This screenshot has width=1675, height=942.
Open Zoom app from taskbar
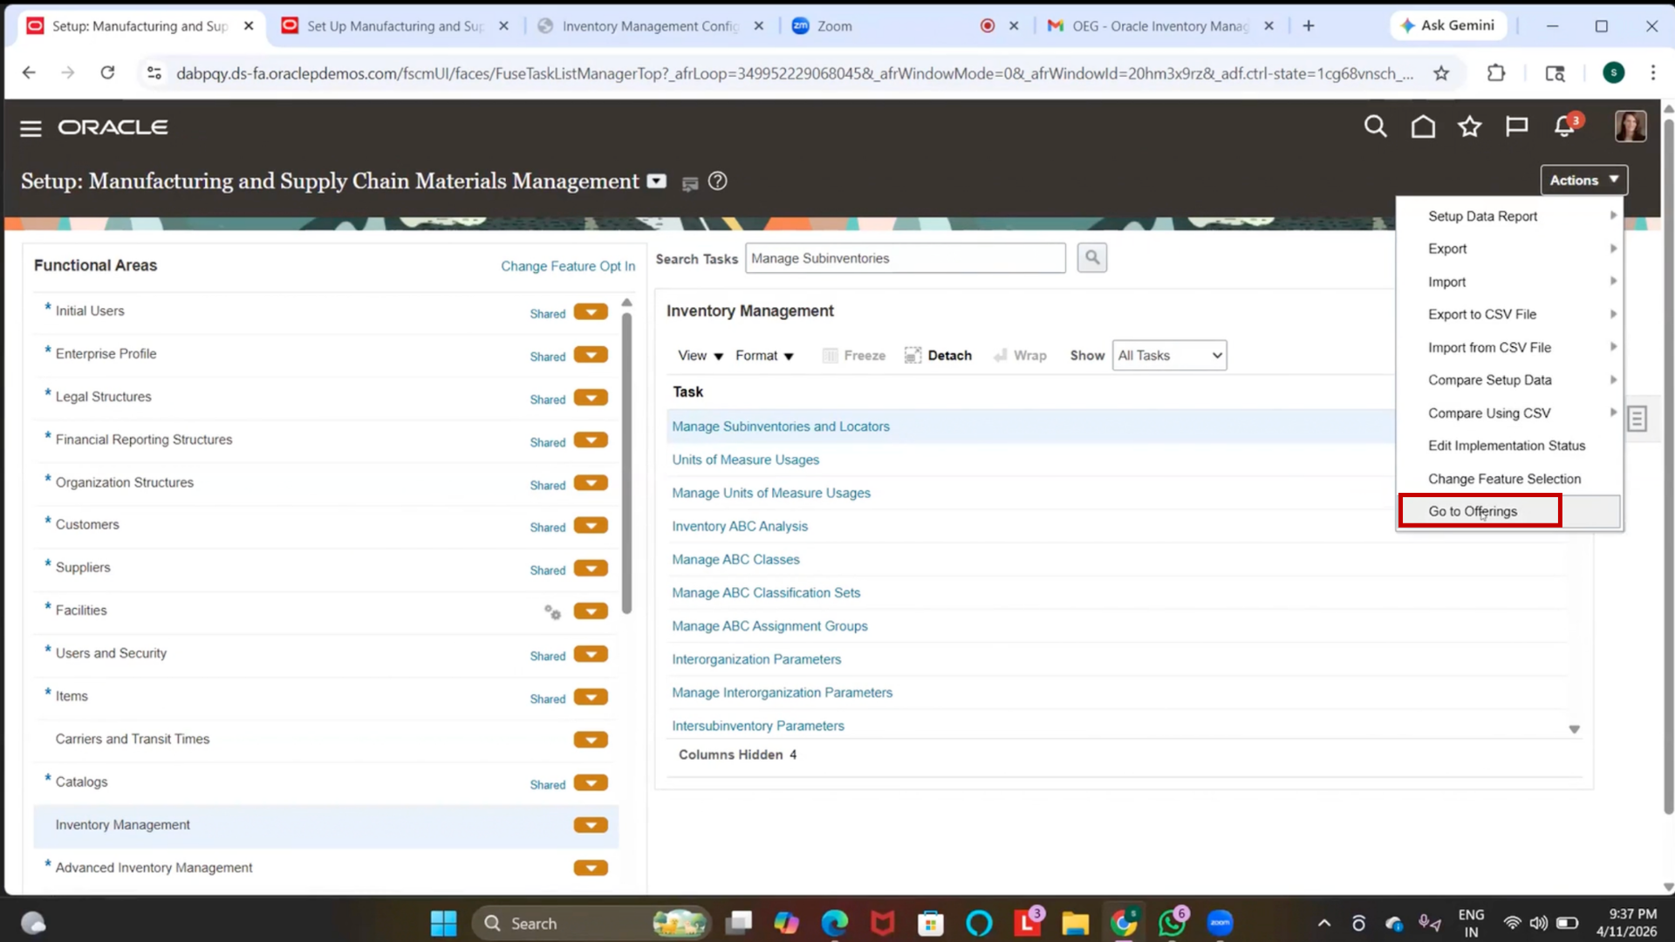click(1220, 923)
